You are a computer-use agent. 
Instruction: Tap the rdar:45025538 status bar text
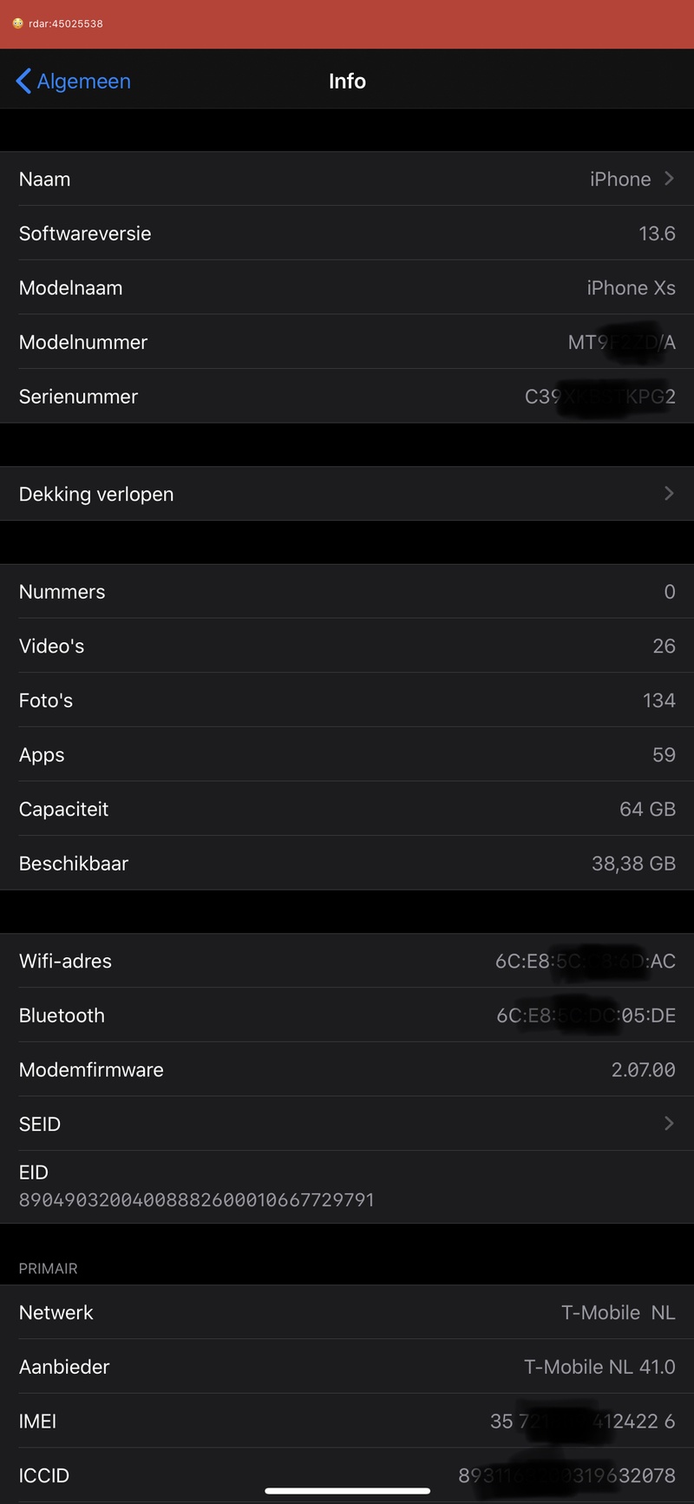[x=66, y=23]
